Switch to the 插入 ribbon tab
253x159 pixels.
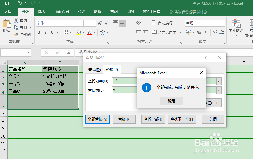click(42, 12)
